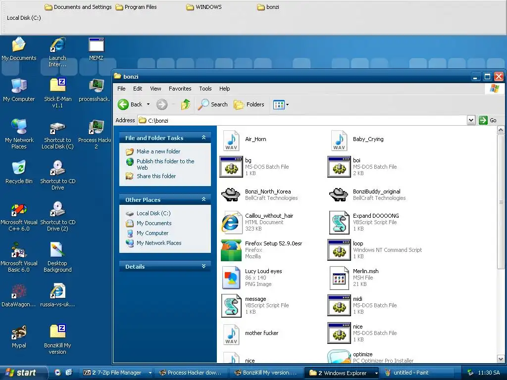Select the optimize PC Optimizer installer icon
Image resolution: width=507 pixels, height=380 pixels.
[339, 357]
